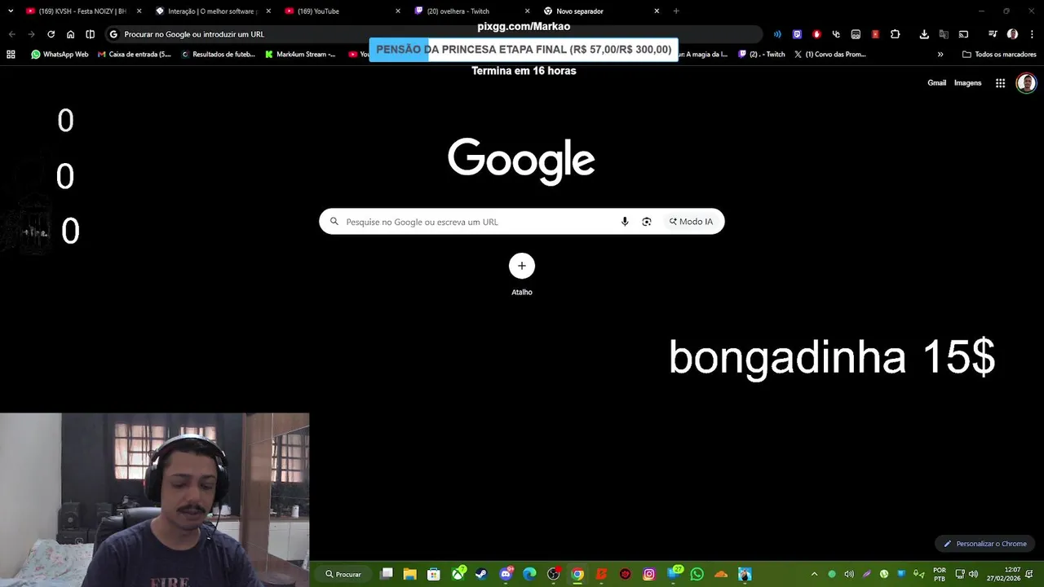Switch to the Interação O melhor software tab
The image size is (1044, 587).
coord(212,11)
